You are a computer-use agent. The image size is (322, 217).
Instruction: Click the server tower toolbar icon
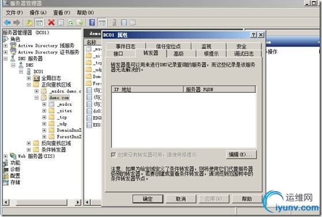click(114, 22)
